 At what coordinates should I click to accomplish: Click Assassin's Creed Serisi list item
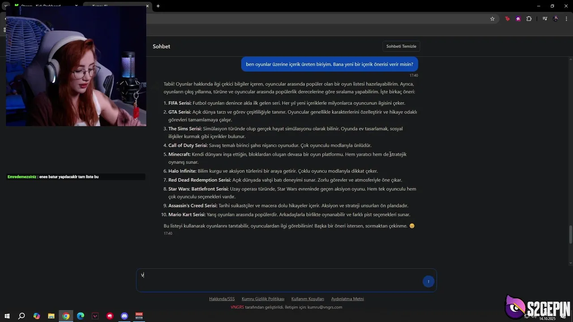tap(288, 206)
